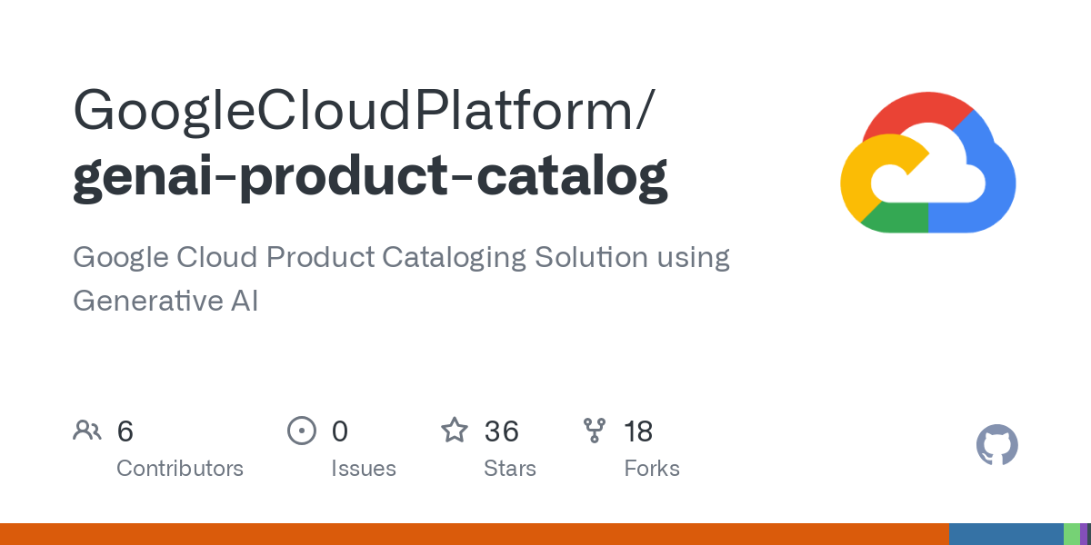Click the star count 36
The height and width of the screenshot is (545, 1091).
(501, 431)
